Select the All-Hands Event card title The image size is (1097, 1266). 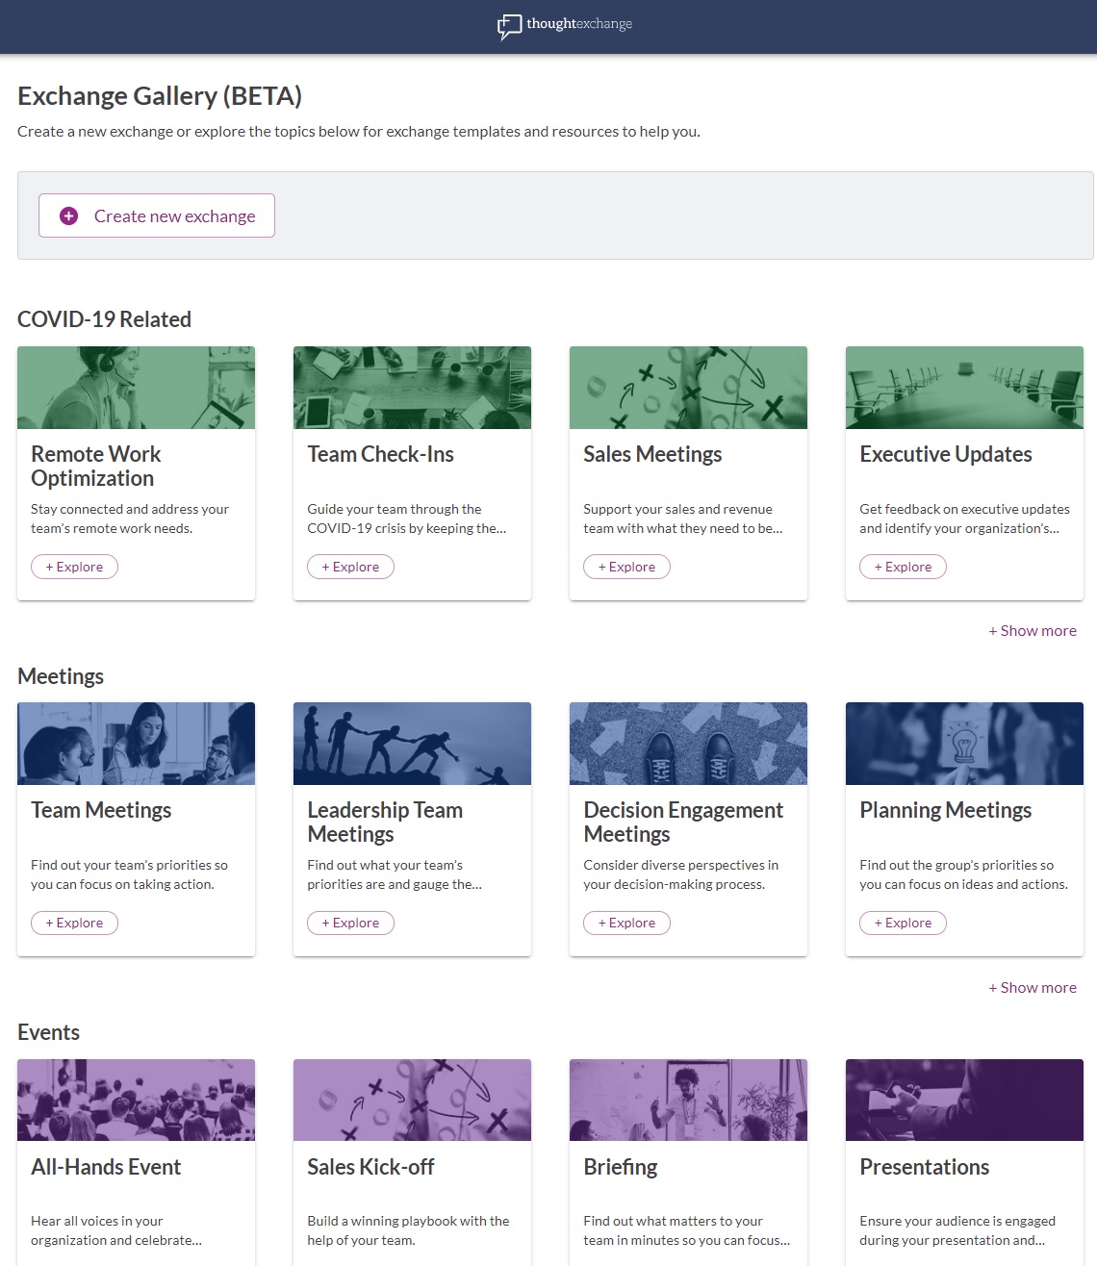pyautogui.click(x=106, y=1167)
